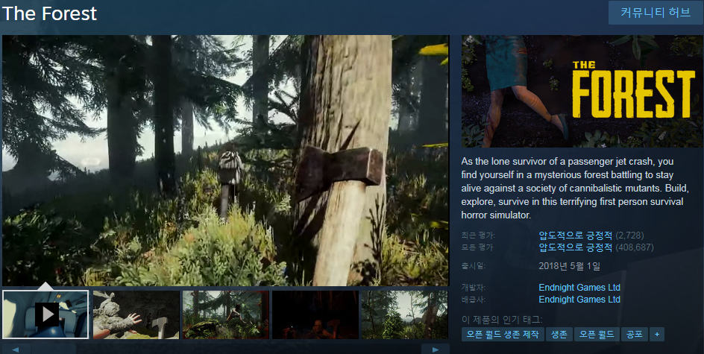704x354 pixels.
Task: Select the 생존 tag
Action: point(559,335)
